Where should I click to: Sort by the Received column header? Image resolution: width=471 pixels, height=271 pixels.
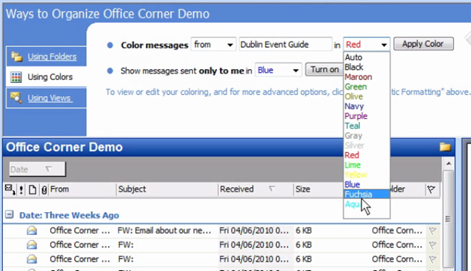[255, 189]
